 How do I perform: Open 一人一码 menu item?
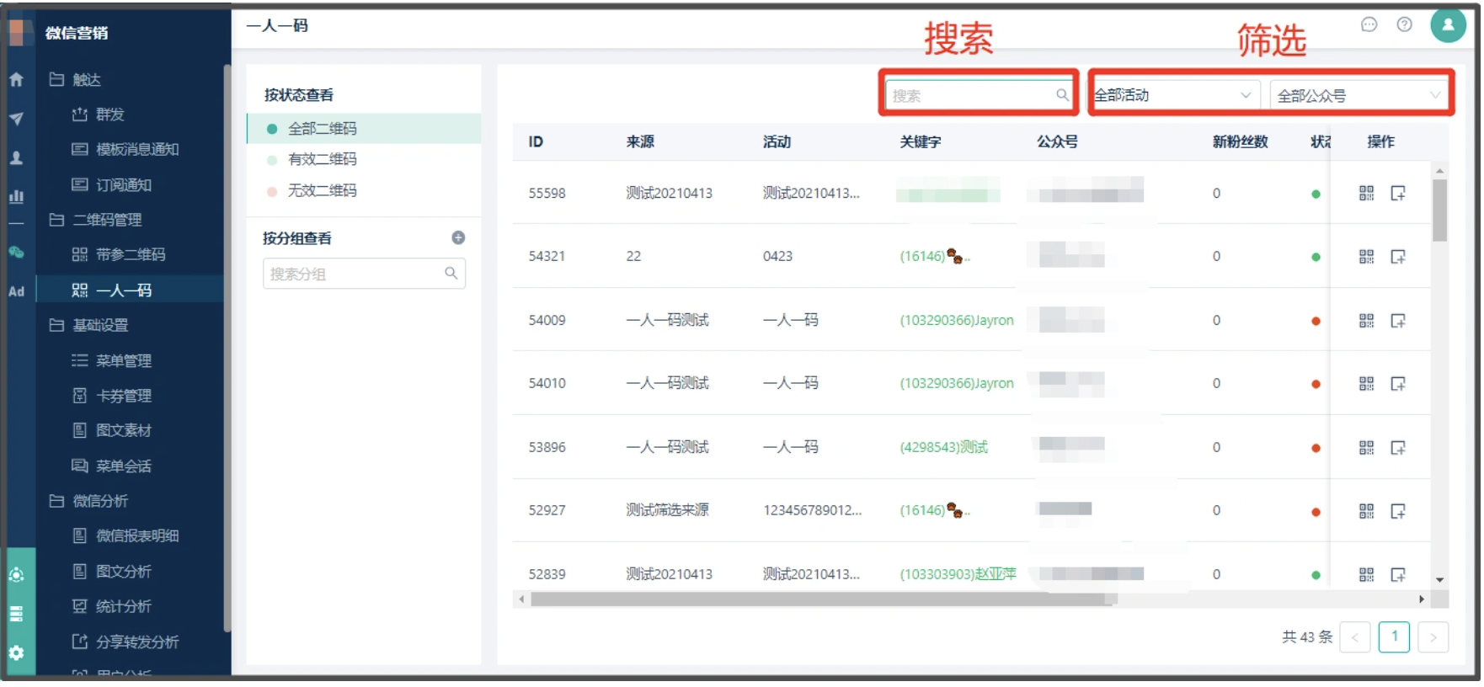pyautogui.click(x=131, y=290)
